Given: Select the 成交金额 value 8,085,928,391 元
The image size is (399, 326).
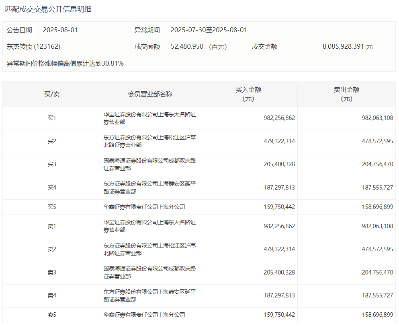Looking at the screenshot, I should coord(347,46).
